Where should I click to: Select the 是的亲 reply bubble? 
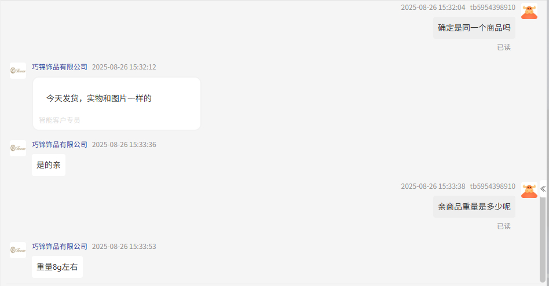[48, 165]
